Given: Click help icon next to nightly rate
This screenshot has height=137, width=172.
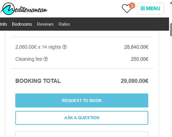Looking at the screenshot, I should pyautogui.click(x=64, y=47).
